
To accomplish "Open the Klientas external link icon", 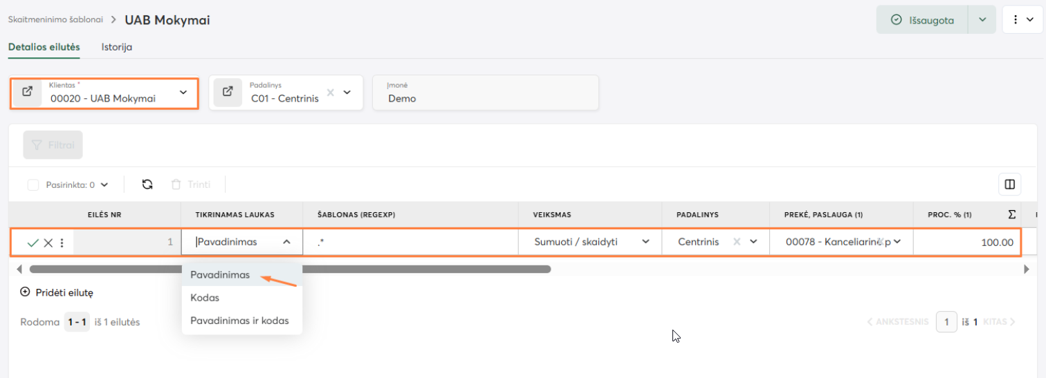I will 28,92.
